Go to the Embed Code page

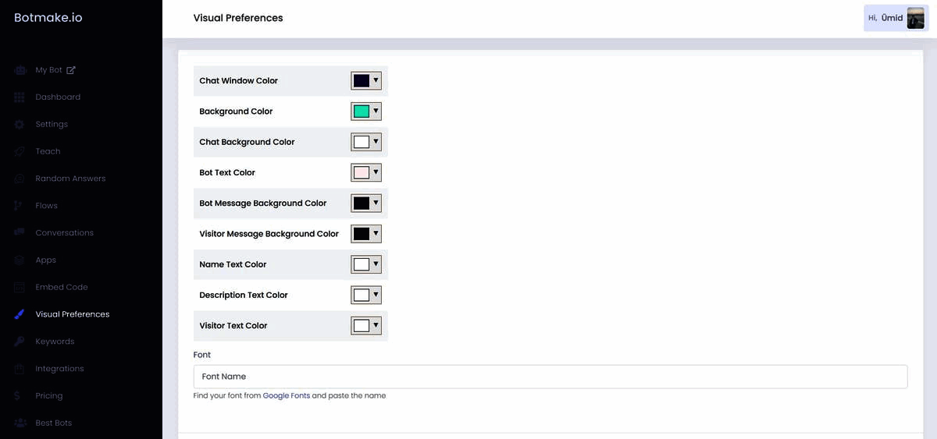click(x=62, y=287)
